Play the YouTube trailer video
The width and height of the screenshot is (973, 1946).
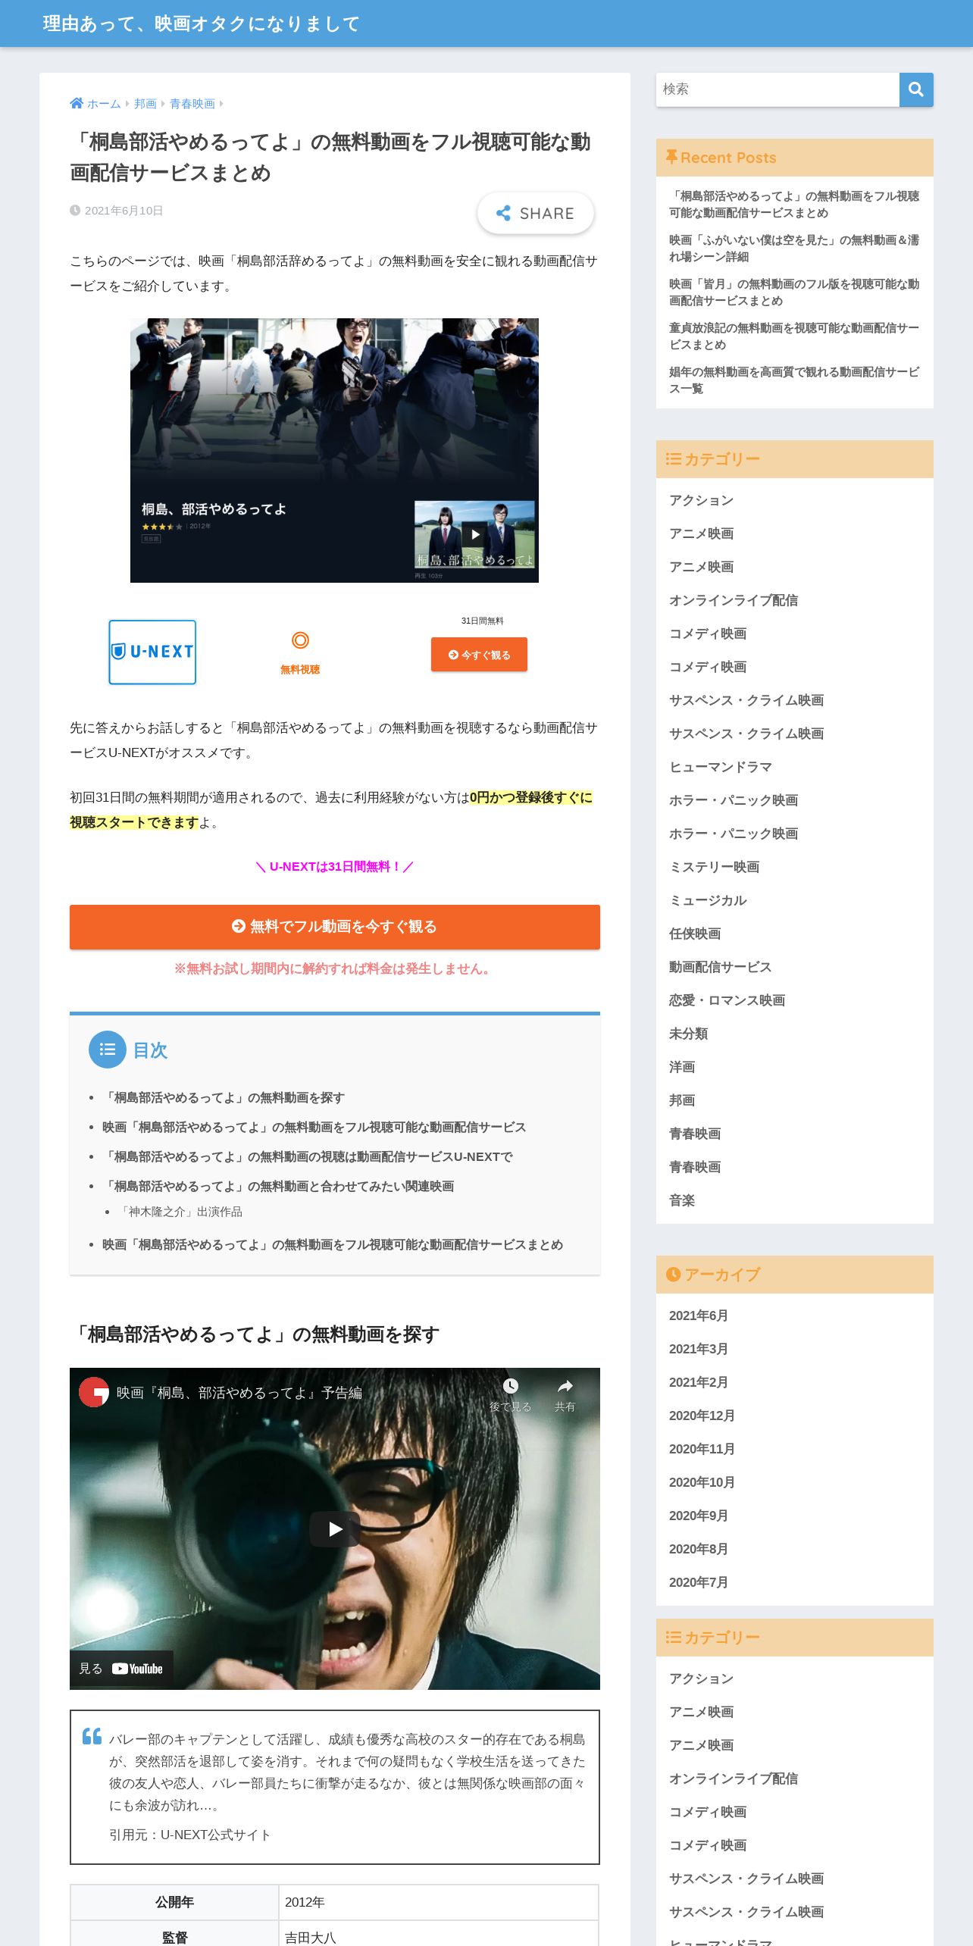(335, 1528)
